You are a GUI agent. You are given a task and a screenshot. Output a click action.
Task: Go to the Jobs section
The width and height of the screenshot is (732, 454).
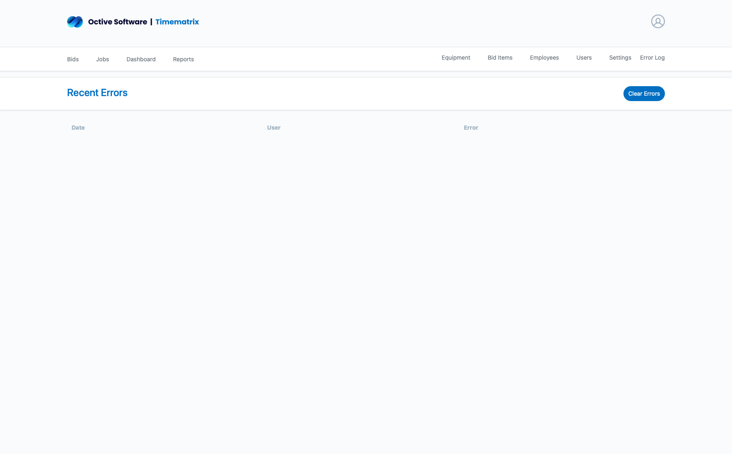point(102,59)
